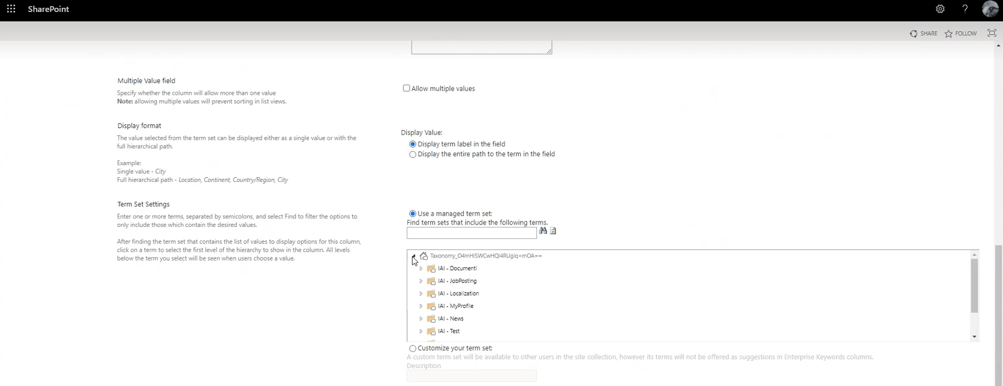Image resolution: width=1003 pixels, height=386 pixels.
Task: Click the binoculars find term sets icon
Action: [x=543, y=231]
